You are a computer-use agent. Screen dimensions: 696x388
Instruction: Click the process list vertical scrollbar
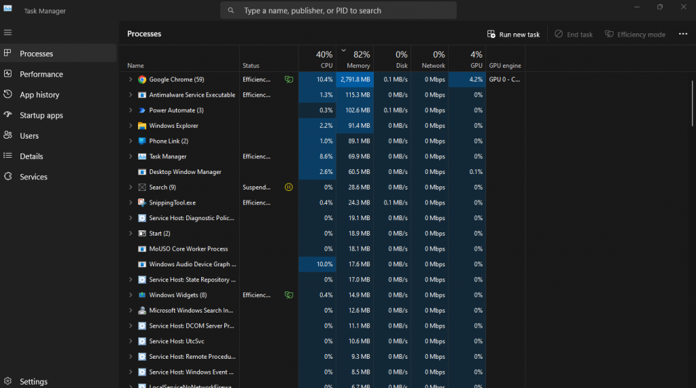point(693,103)
